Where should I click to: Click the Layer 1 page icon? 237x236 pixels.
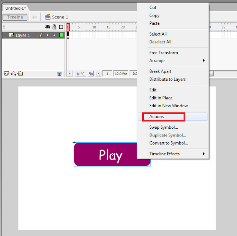pos(11,35)
